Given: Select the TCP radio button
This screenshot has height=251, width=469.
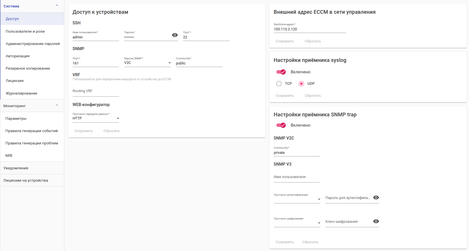Looking at the screenshot, I should pyautogui.click(x=279, y=84).
